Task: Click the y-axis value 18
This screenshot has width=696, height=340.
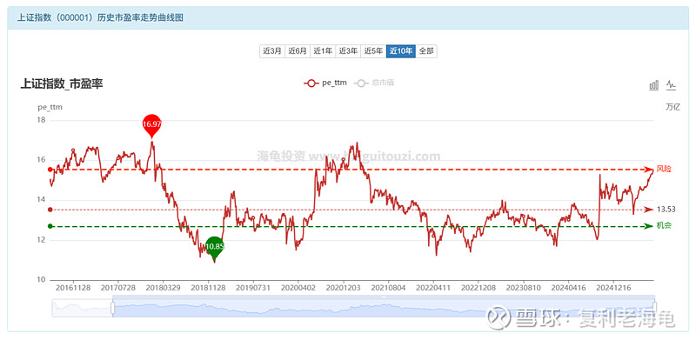Action: (x=42, y=120)
